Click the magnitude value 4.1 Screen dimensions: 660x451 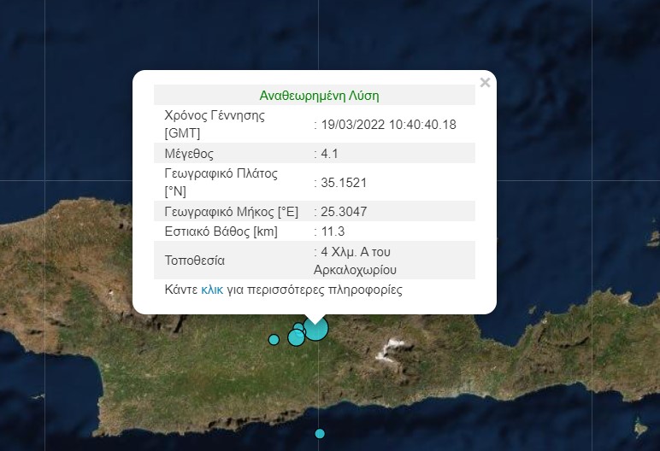tap(329, 154)
